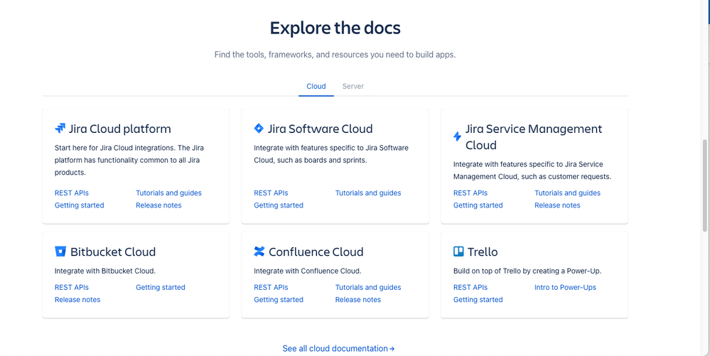This screenshot has width=710, height=356.
Task: Click the Jira Cloud platform heading
Action: pyautogui.click(x=120, y=129)
